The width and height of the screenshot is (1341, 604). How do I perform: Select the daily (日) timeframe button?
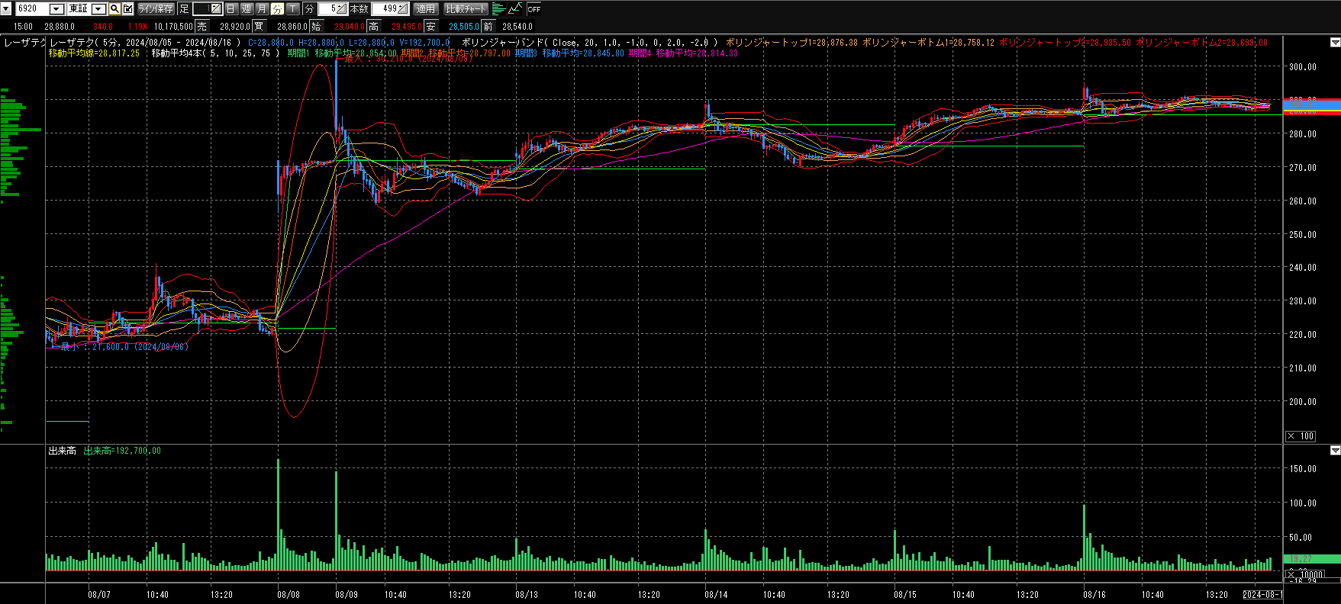231,9
